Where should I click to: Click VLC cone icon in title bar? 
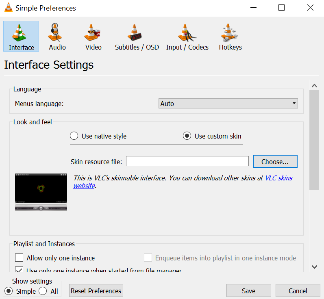coord(8,8)
